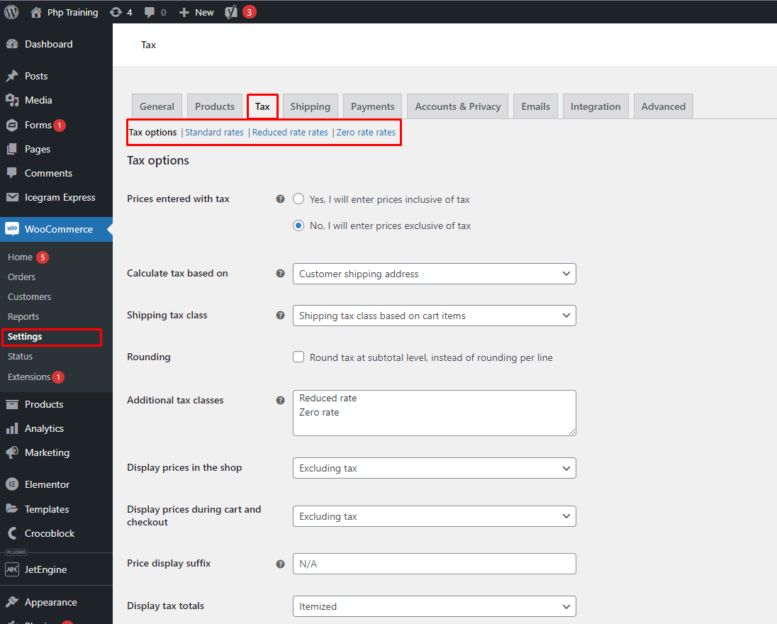Select No, enter prices exclusive of tax
Image resolution: width=777 pixels, height=624 pixels.
click(298, 226)
